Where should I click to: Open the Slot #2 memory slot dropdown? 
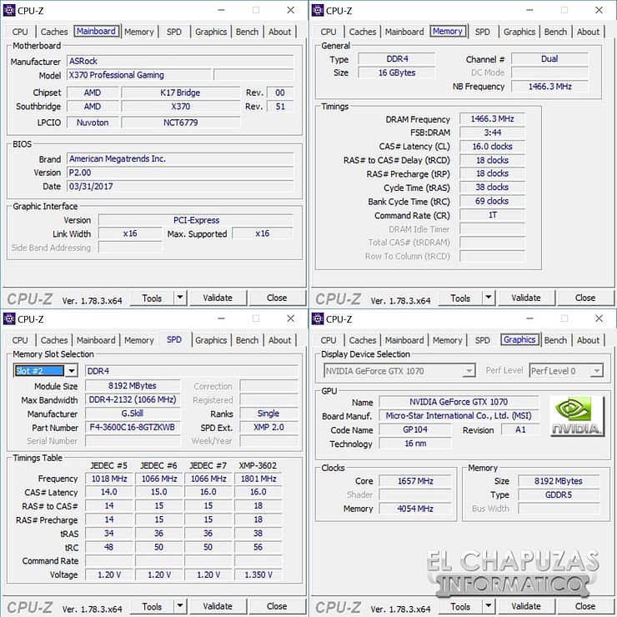coord(71,371)
